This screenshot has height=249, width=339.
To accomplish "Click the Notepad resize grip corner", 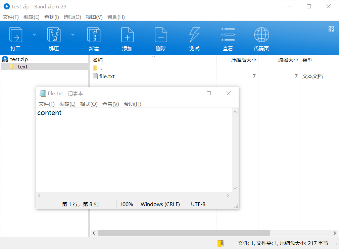I will [236, 206].
